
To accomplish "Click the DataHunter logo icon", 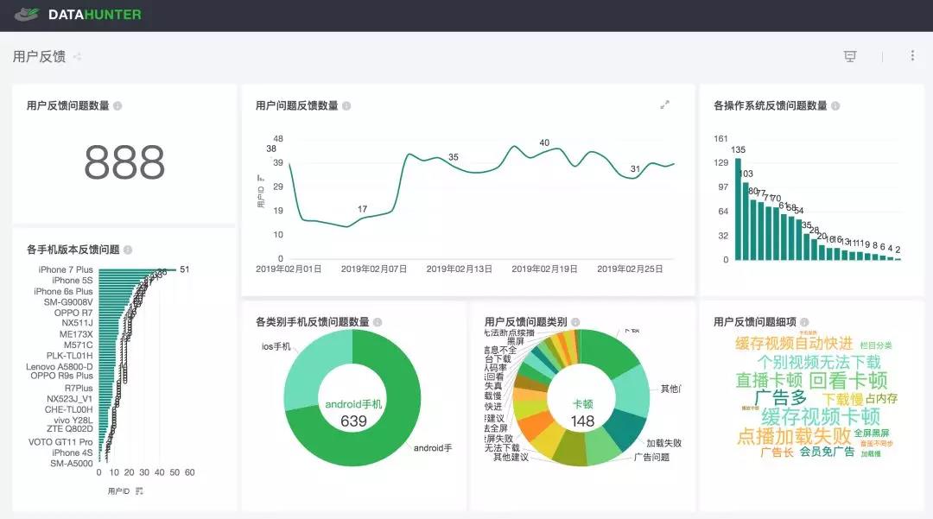I will (27, 14).
